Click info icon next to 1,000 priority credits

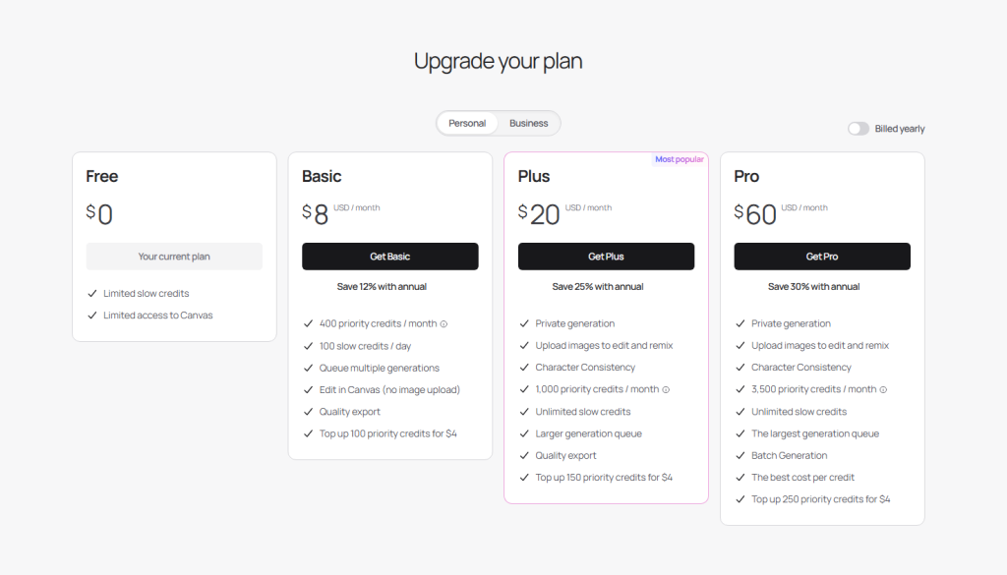[666, 390]
